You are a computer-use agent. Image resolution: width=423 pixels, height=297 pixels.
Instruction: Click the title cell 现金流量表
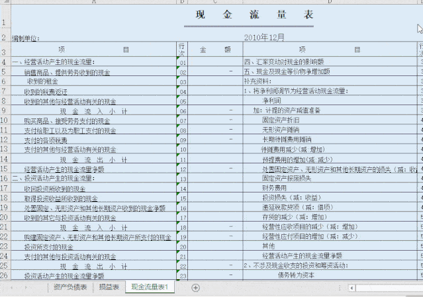[x=254, y=15]
